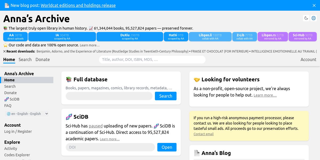Click the AA direct uploads storage bar
320x160 pixels.
coord(15,37)
